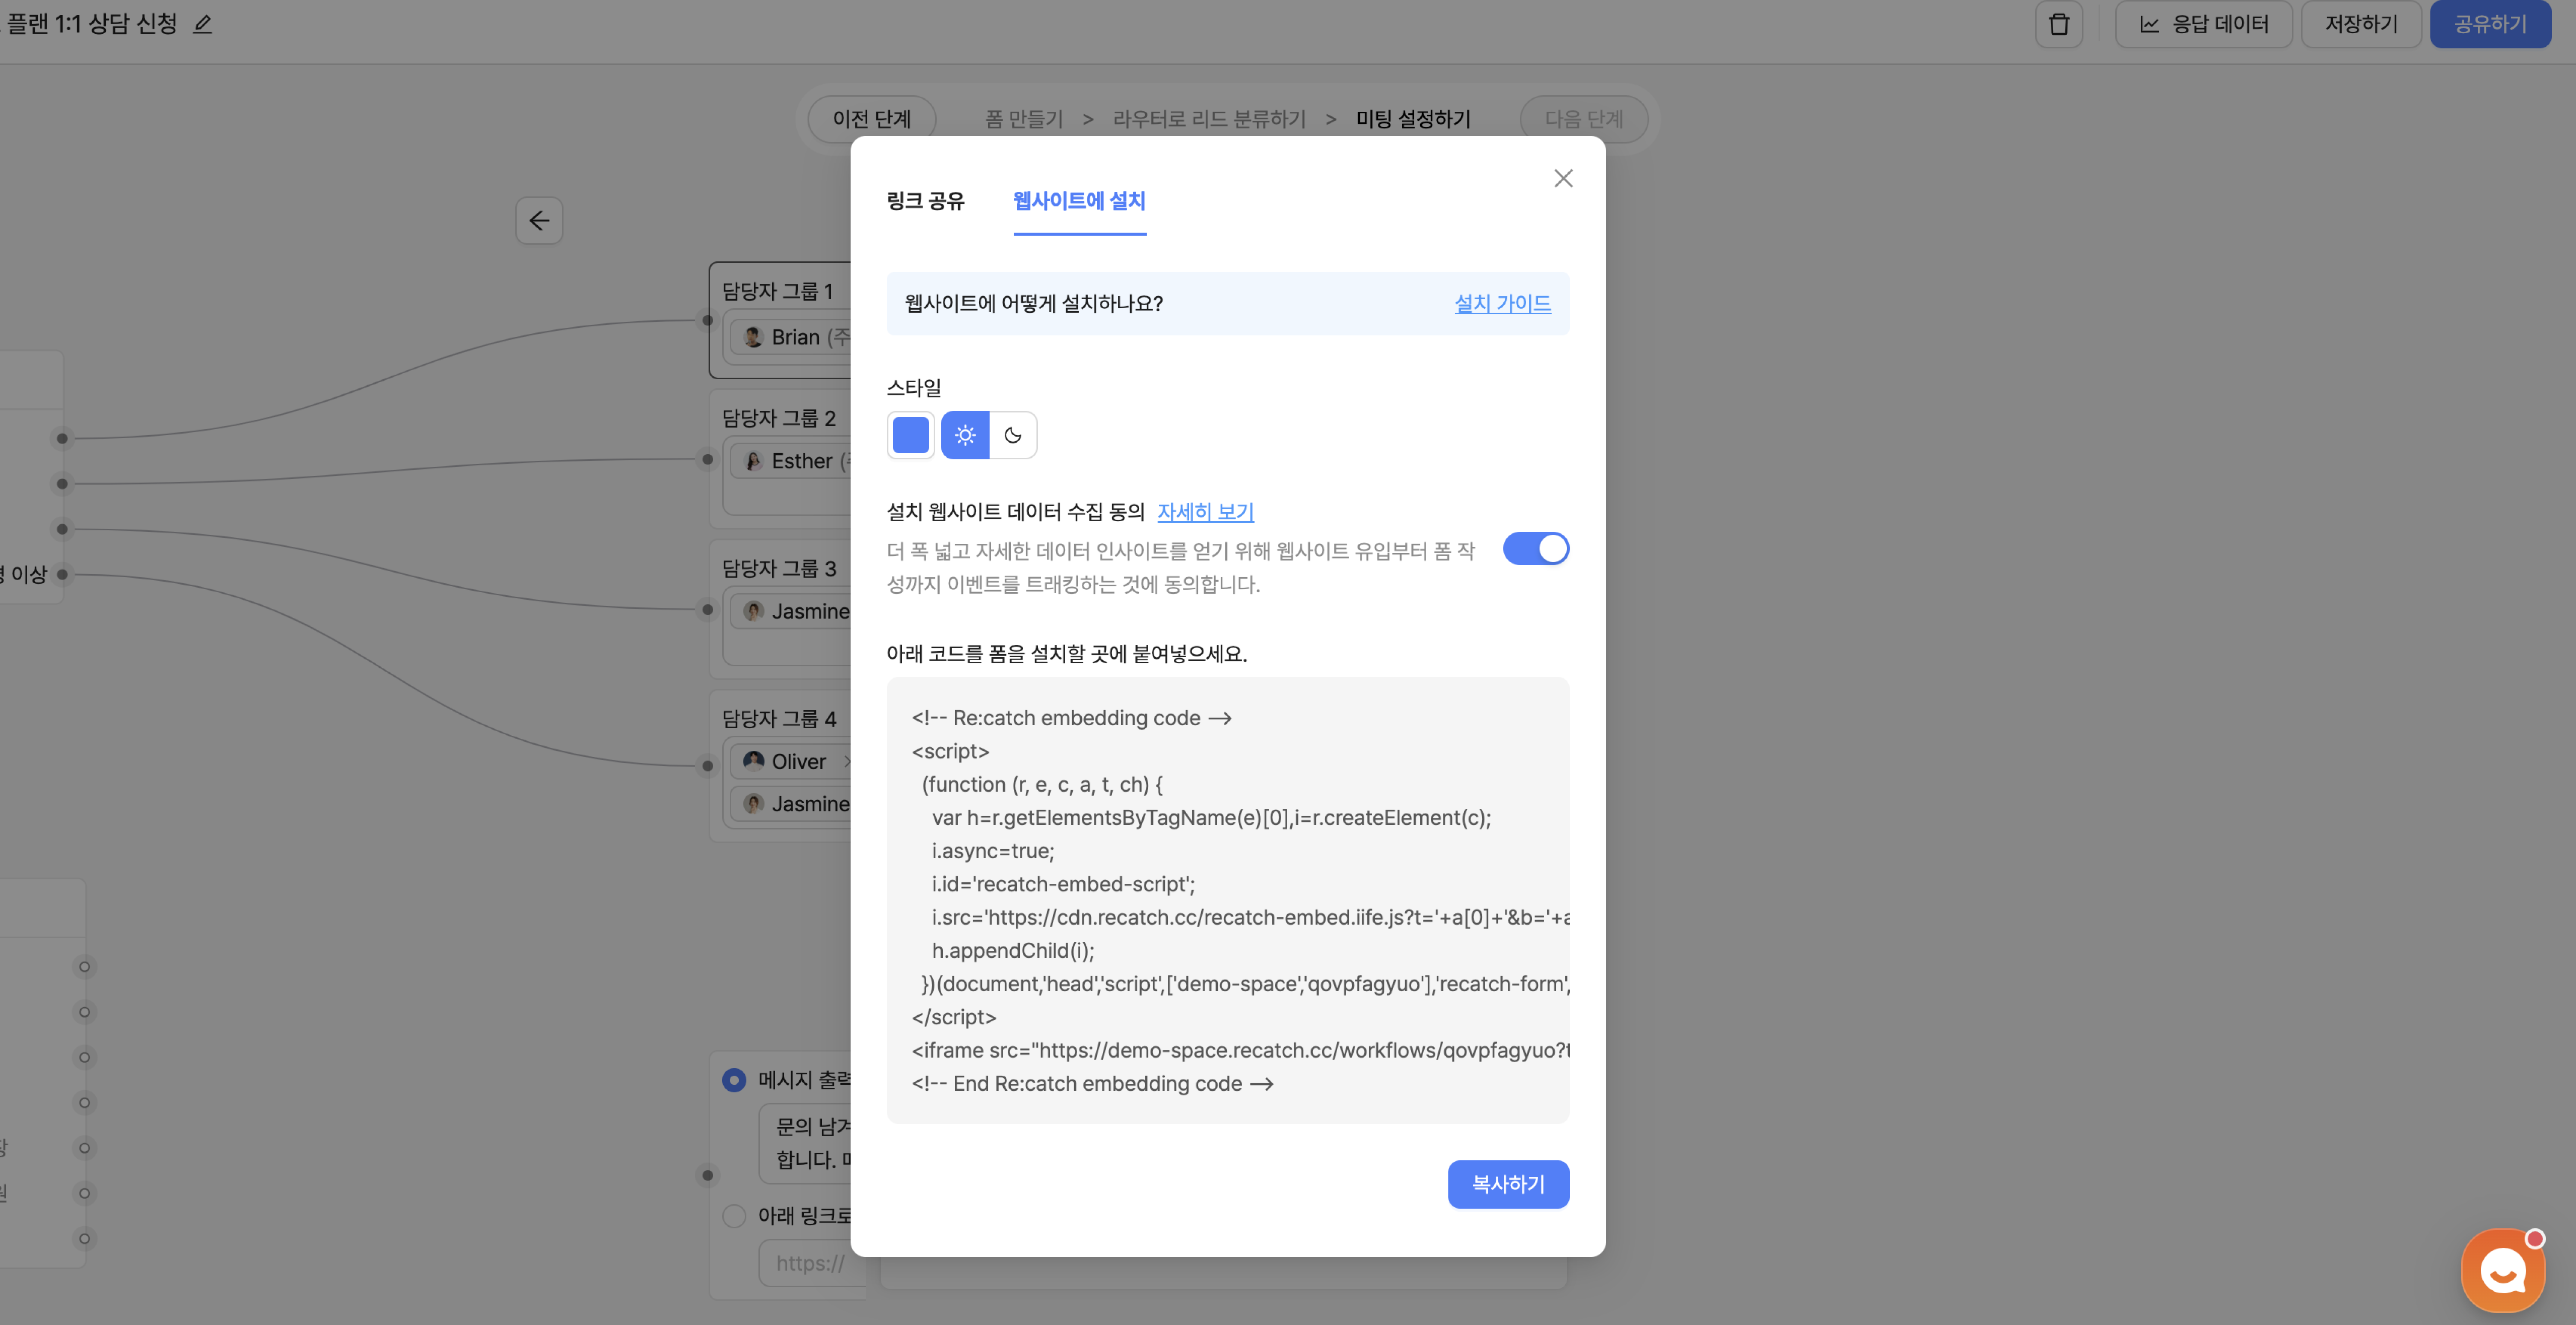Click the trash delete icon in header
Viewport: 2576px width, 1325px height.
(2058, 24)
